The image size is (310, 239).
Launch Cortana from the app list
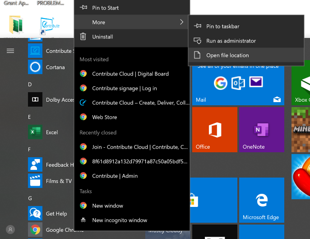click(51, 67)
